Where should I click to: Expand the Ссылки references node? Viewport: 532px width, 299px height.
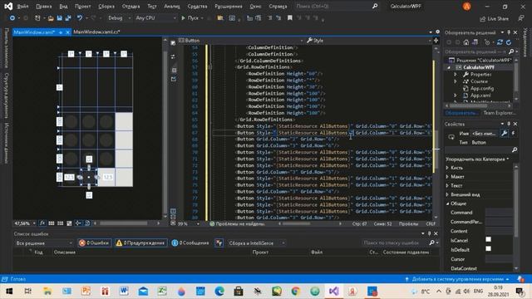point(456,81)
